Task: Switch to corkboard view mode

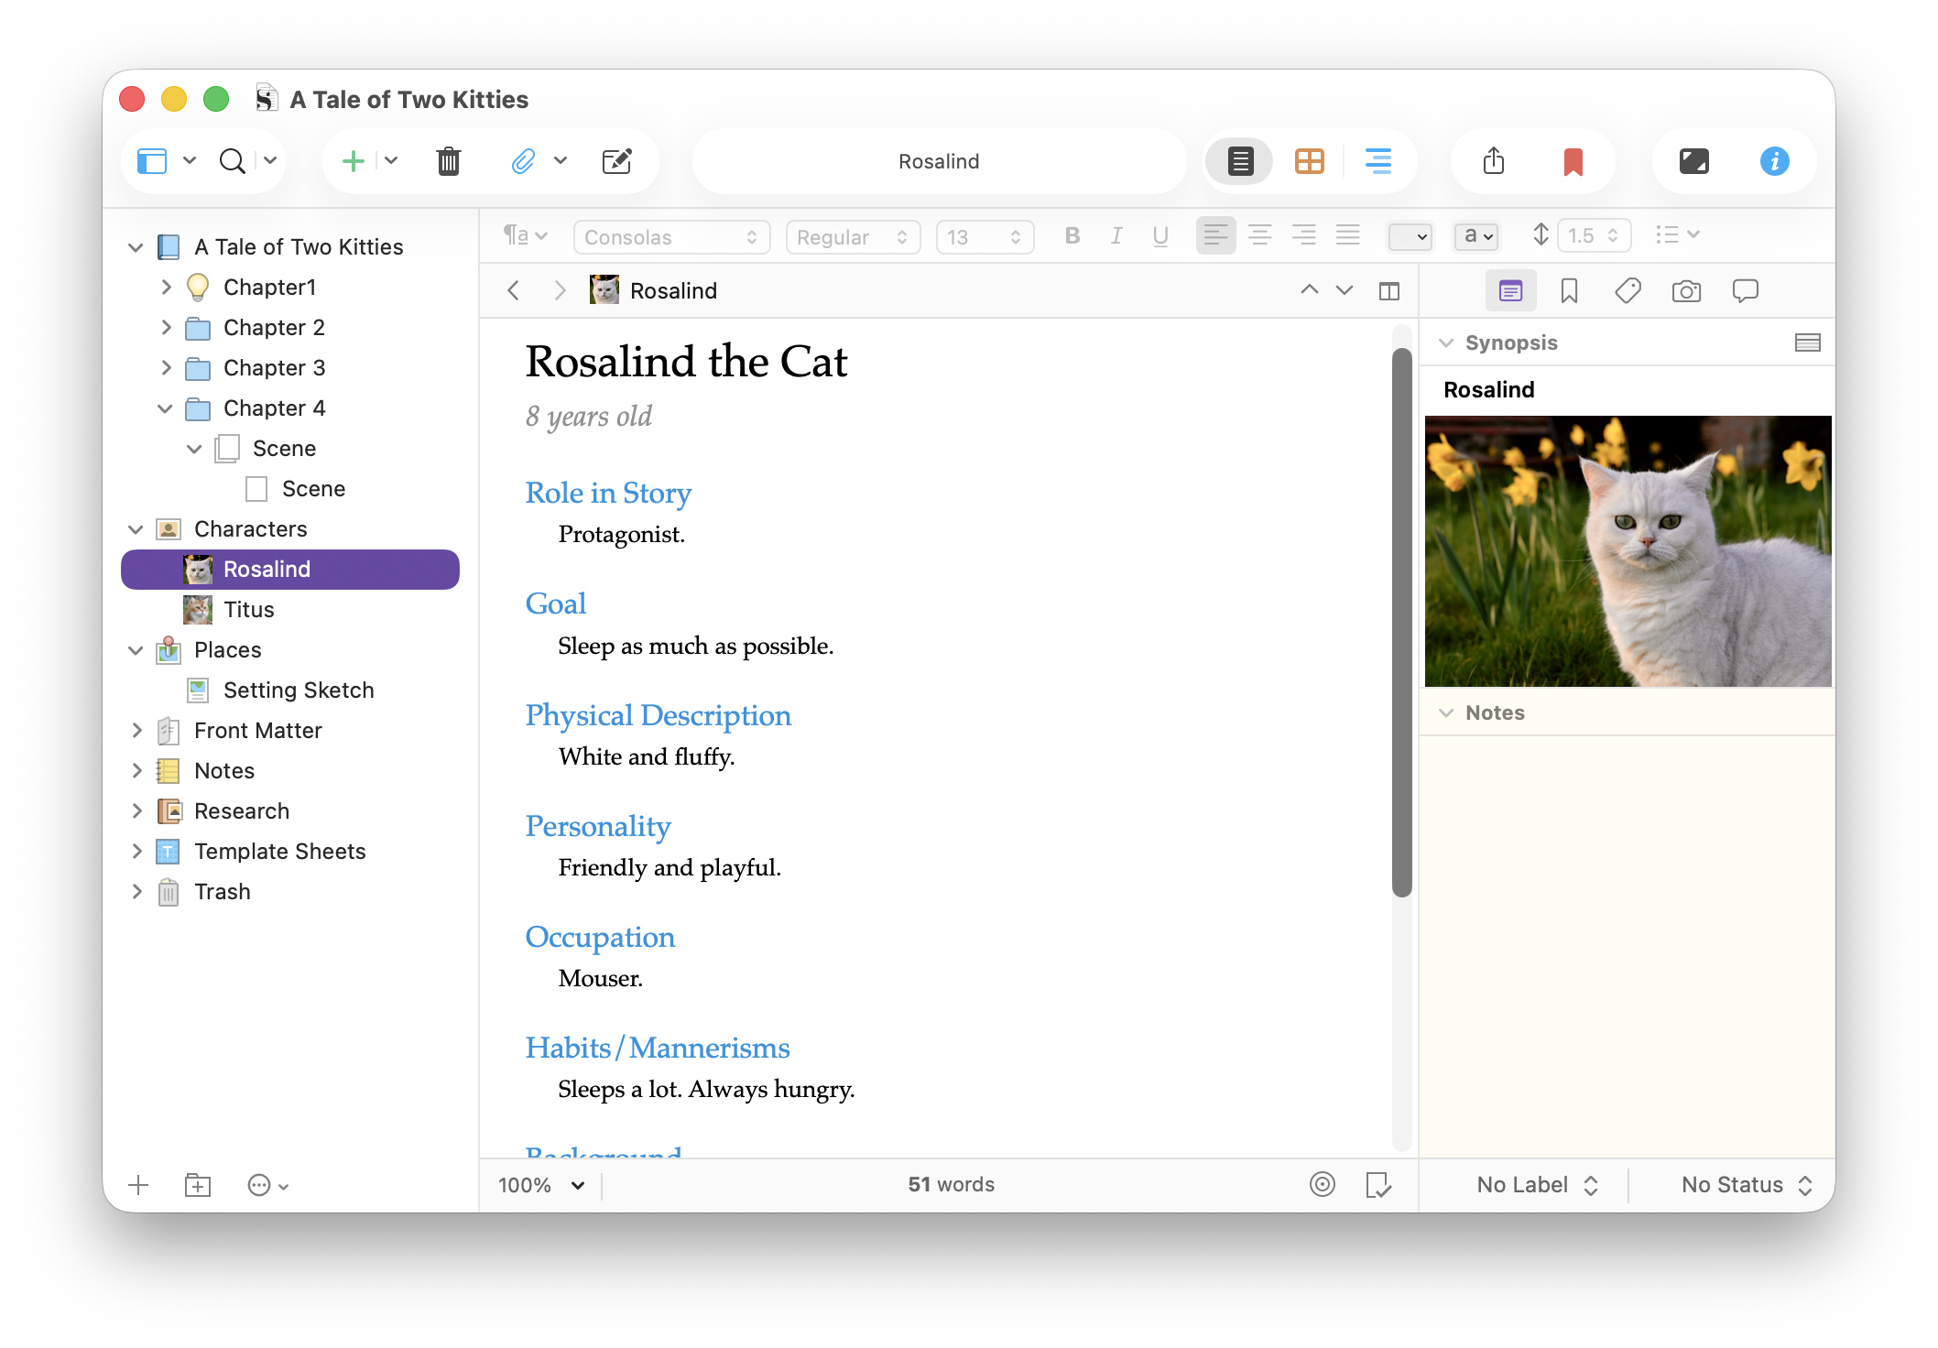Action: (1309, 161)
